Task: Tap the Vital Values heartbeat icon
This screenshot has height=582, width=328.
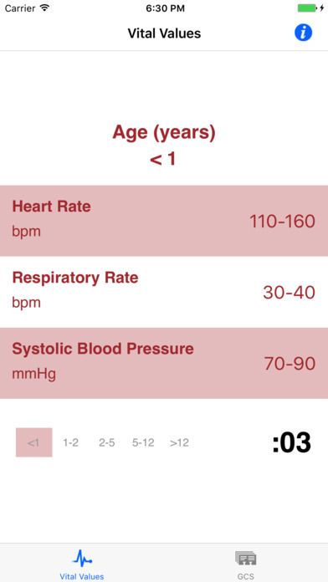Action: point(82,559)
